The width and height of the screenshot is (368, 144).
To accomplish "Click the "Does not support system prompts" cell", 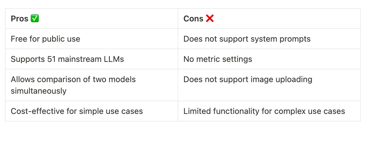I will click(x=247, y=39).
